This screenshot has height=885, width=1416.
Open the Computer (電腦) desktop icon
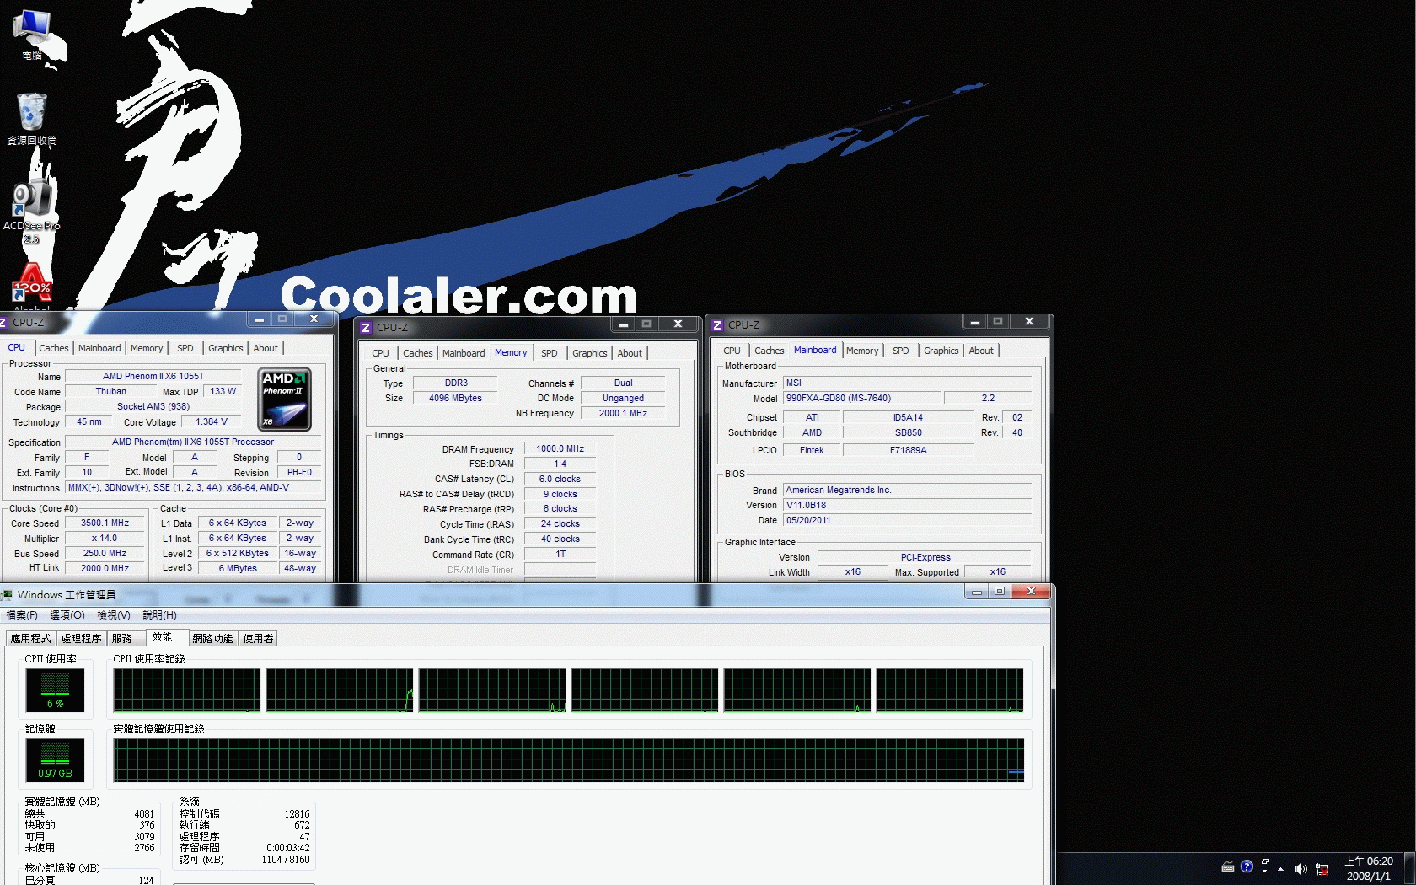(32, 35)
